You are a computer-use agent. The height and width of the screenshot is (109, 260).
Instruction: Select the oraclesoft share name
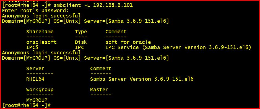tap(41, 42)
